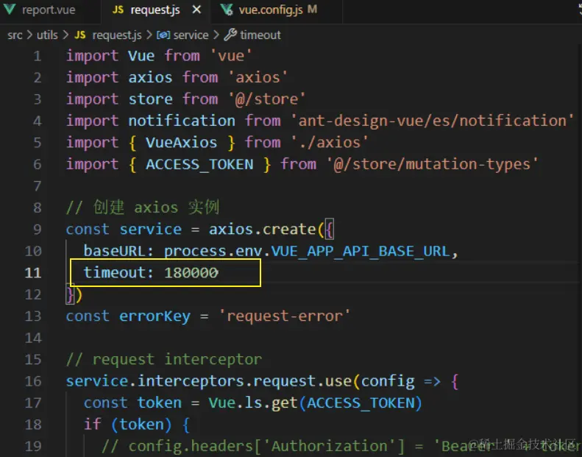Select the 'timeout' breadcrumb property
582x457 pixels.
pos(260,35)
